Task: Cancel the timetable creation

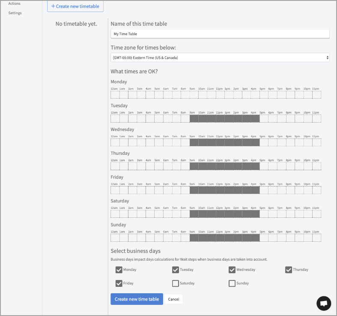Action: (x=173, y=299)
